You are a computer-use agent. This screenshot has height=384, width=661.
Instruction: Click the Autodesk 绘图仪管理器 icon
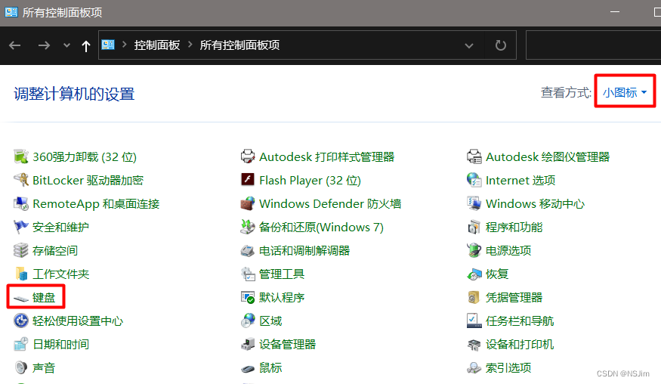point(474,156)
